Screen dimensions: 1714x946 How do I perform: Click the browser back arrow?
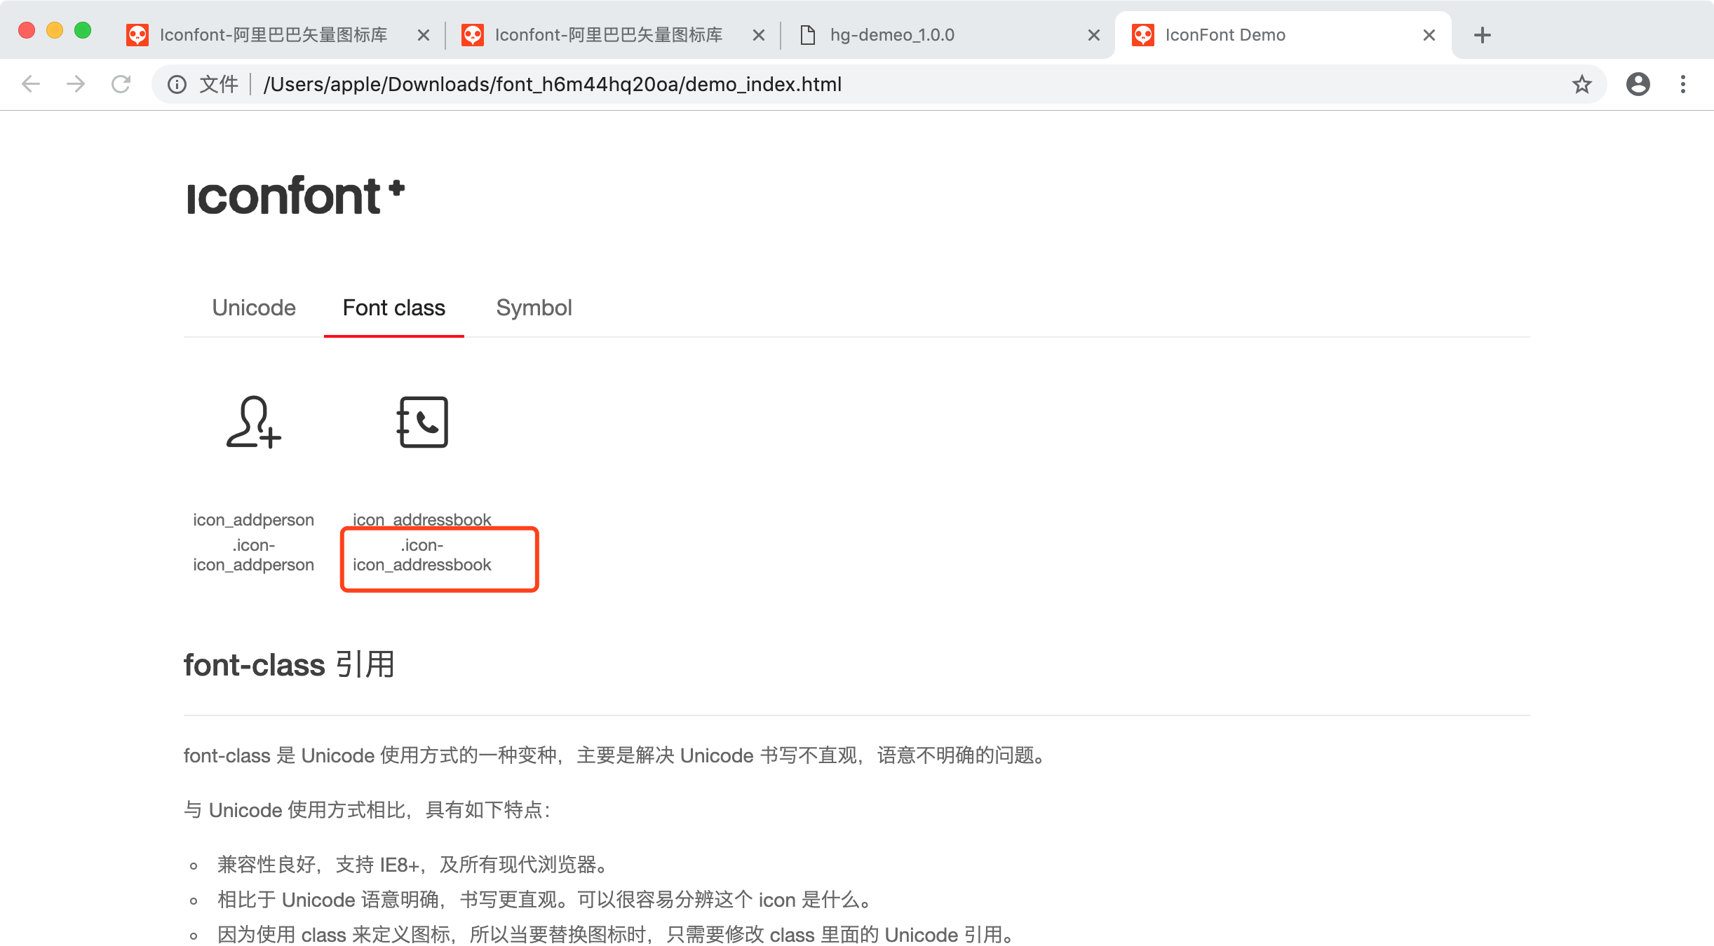click(31, 85)
